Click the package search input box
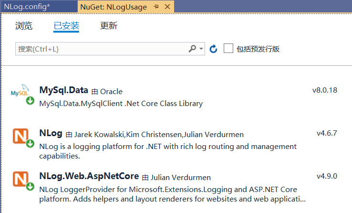Image resolution: width=352 pixels, height=213 pixels. click(x=100, y=49)
